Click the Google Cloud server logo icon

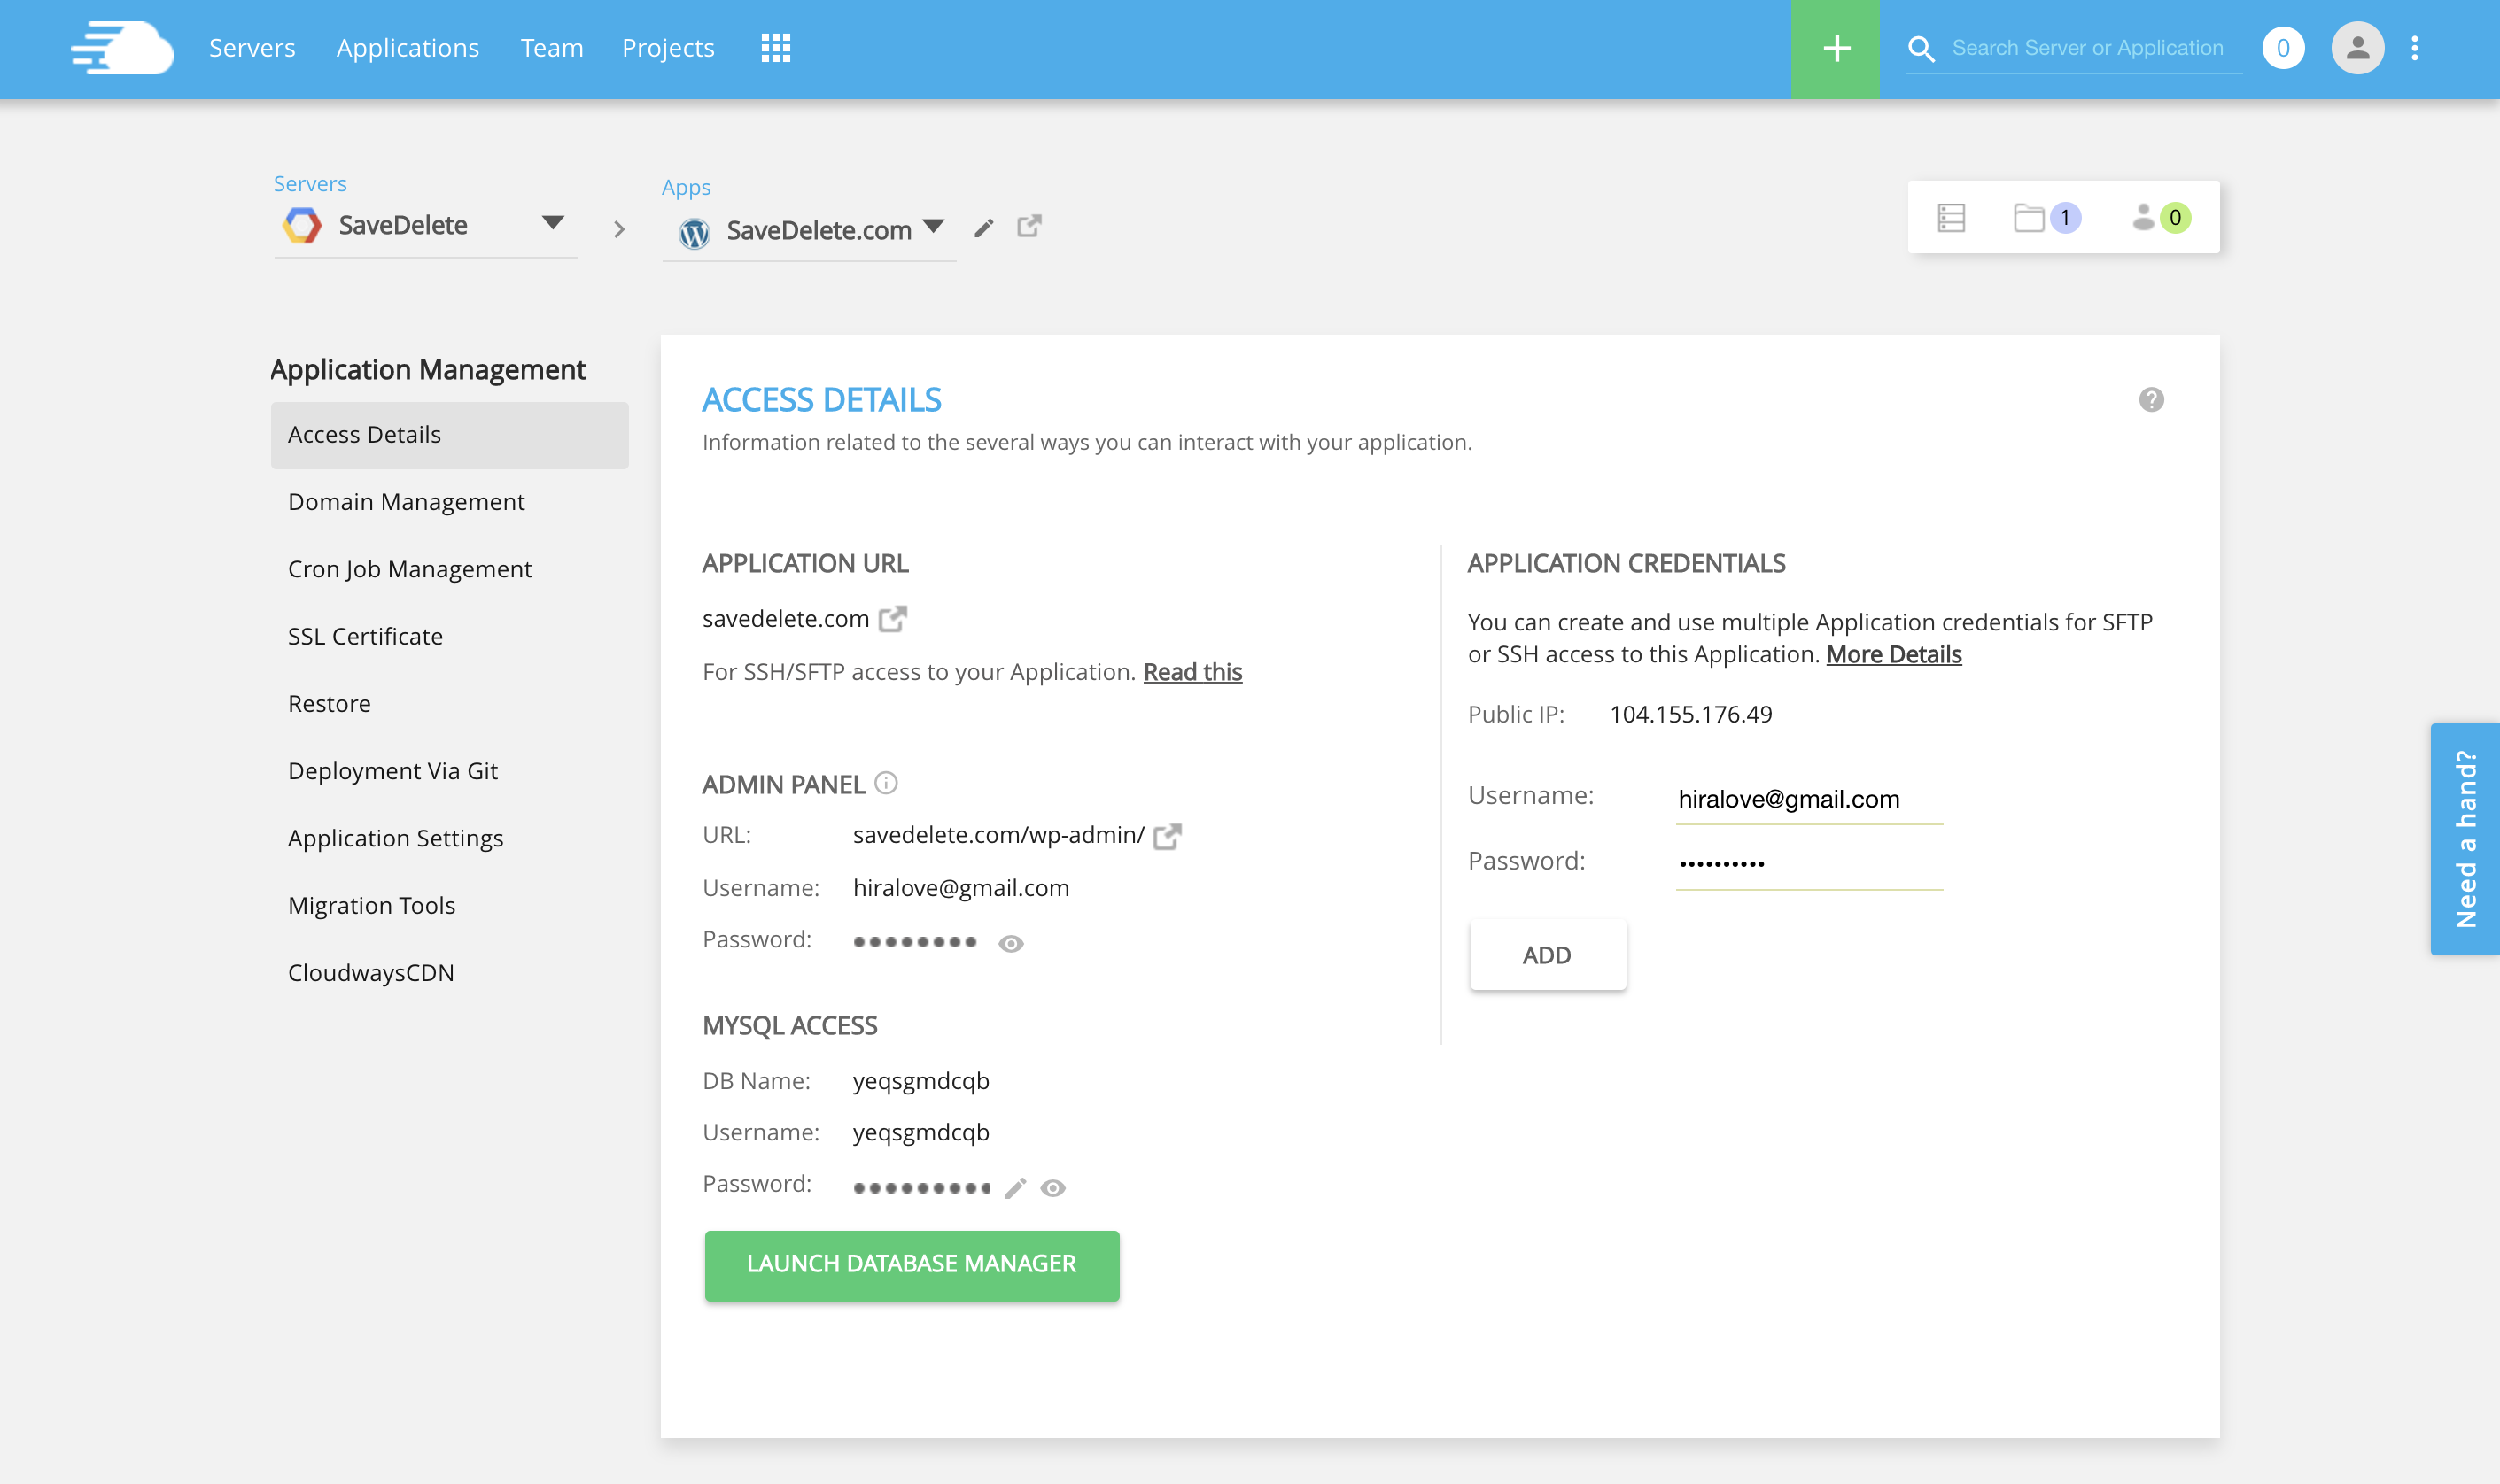point(302,225)
